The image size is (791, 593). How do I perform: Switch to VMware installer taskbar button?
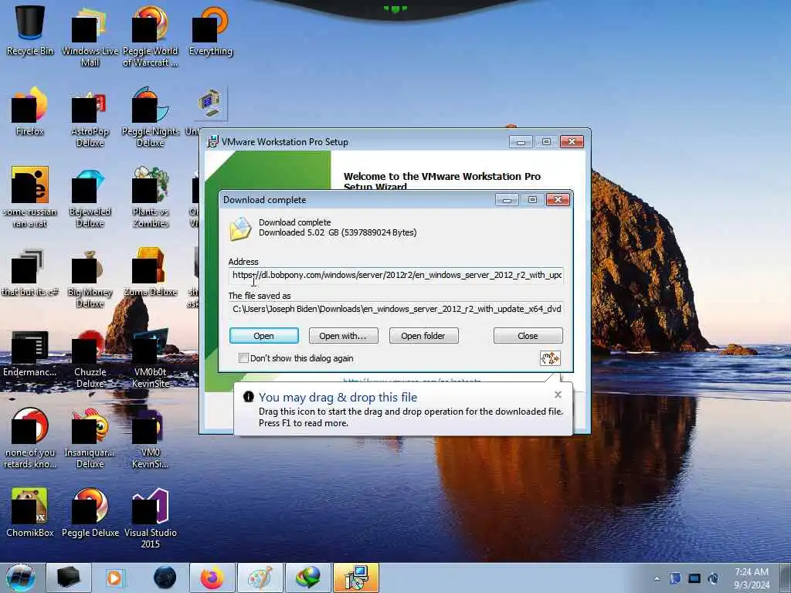click(x=355, y=578)
